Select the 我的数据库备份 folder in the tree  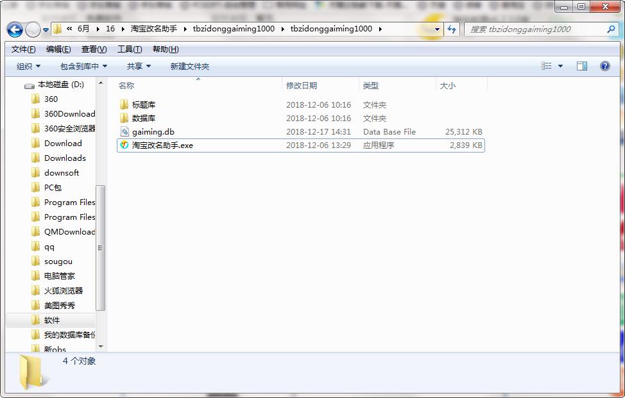tap(69, 335)
